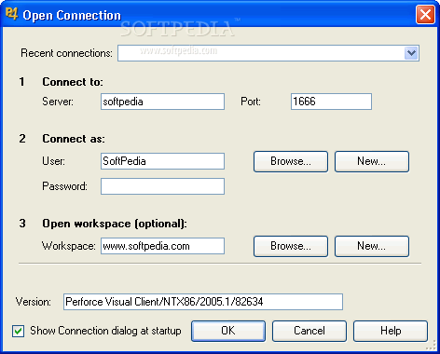
Task: Focus the Server field containing softpedia
Action: coord(162,102)
